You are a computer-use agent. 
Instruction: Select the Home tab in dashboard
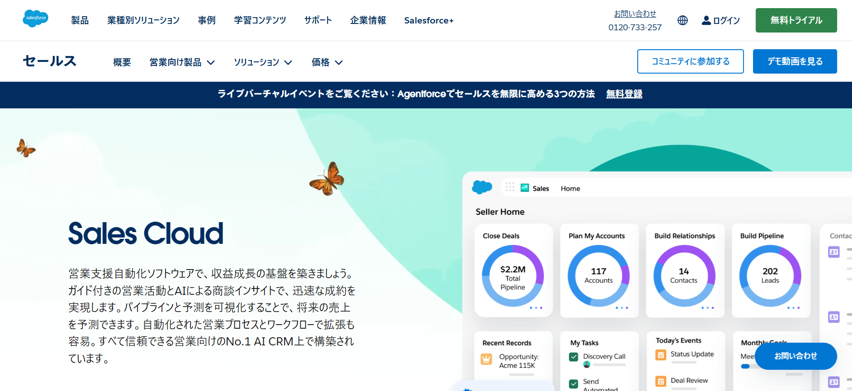570,188
